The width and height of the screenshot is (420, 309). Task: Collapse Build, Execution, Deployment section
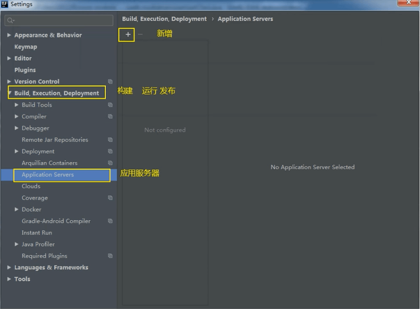(9, 93)
